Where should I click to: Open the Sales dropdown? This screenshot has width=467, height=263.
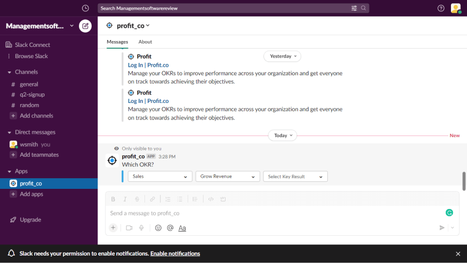point(160,177)
